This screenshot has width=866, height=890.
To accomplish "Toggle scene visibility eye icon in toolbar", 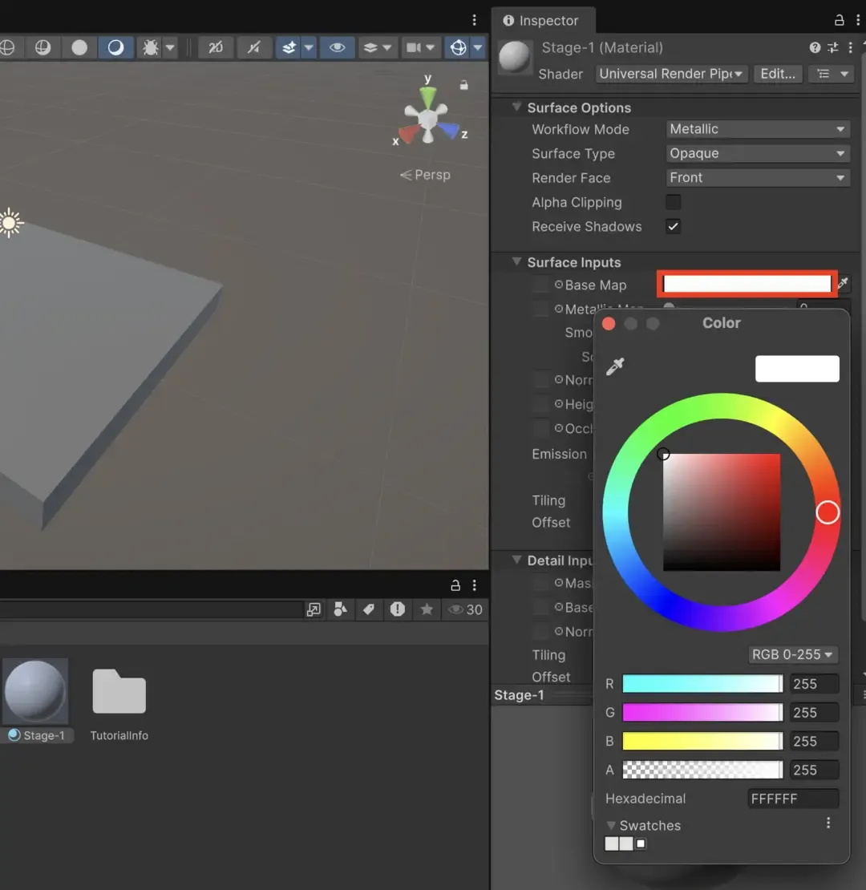I will point(338,48).
